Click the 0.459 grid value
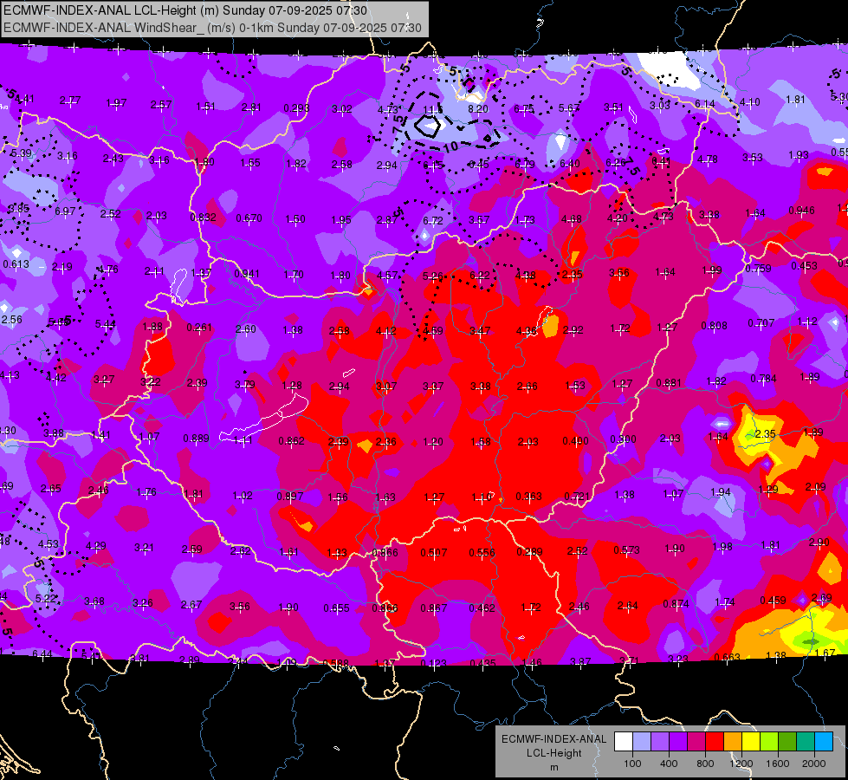 point(773,601)
